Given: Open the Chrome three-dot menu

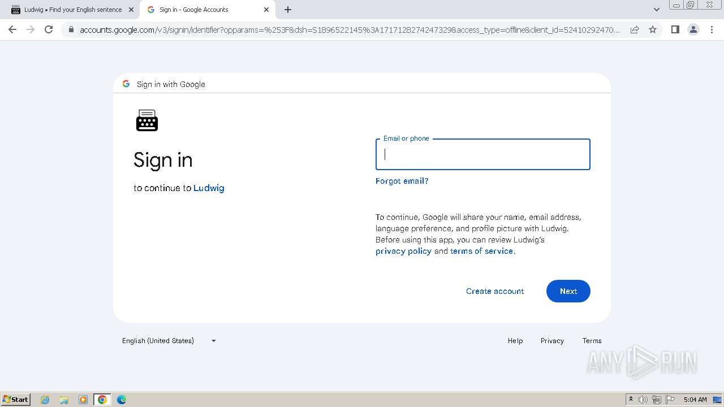Looking at the screenshot, I should point(712,29).
